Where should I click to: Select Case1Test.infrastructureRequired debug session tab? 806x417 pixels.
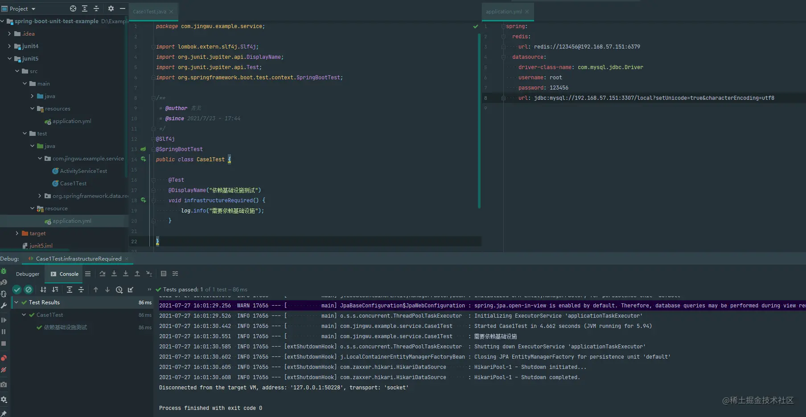coord(78,258)
